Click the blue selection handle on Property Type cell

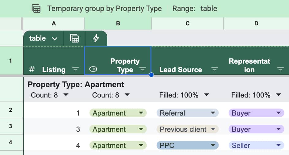151,75
